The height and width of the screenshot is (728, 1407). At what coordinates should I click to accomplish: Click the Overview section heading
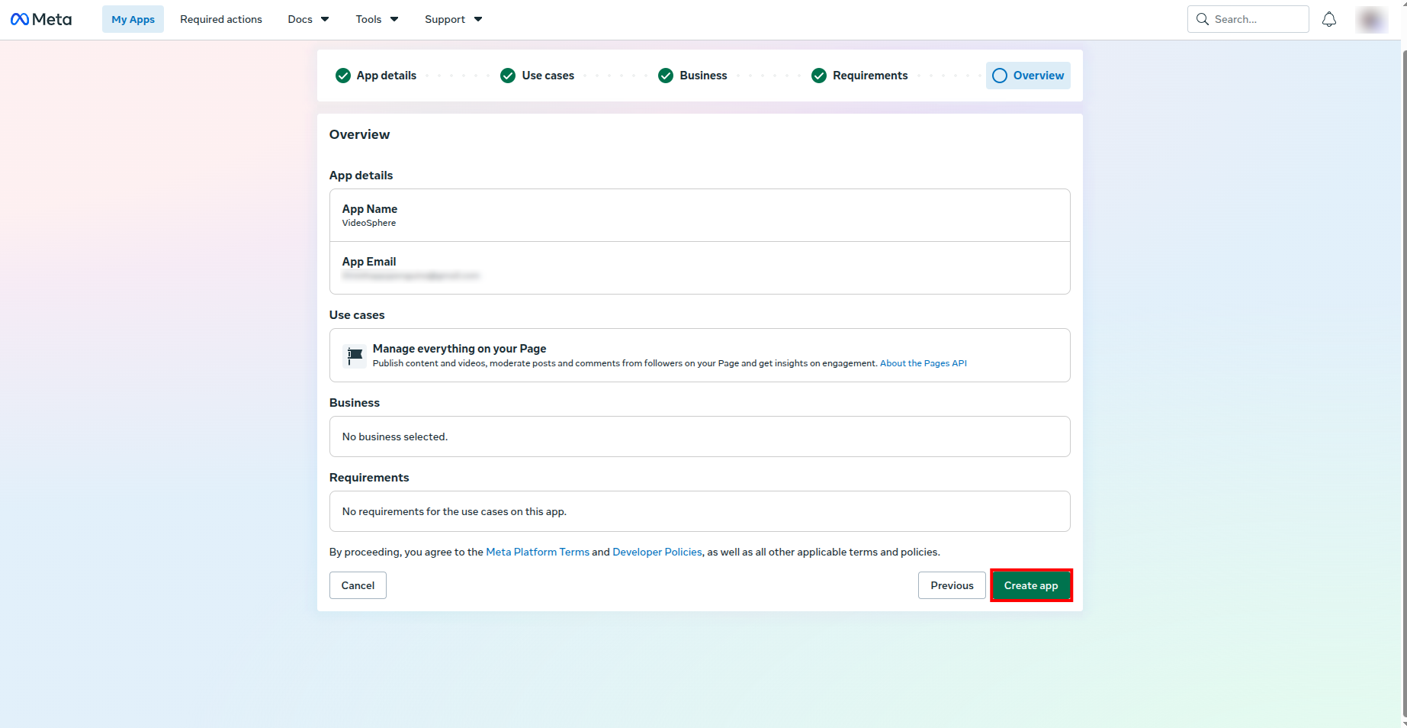click(359, 134)
